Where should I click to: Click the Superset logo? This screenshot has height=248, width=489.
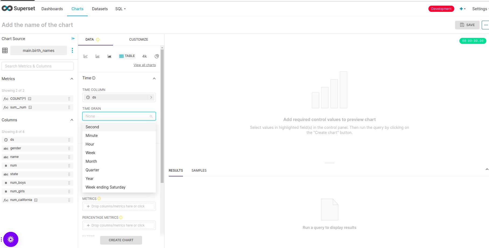coord(18,8)
